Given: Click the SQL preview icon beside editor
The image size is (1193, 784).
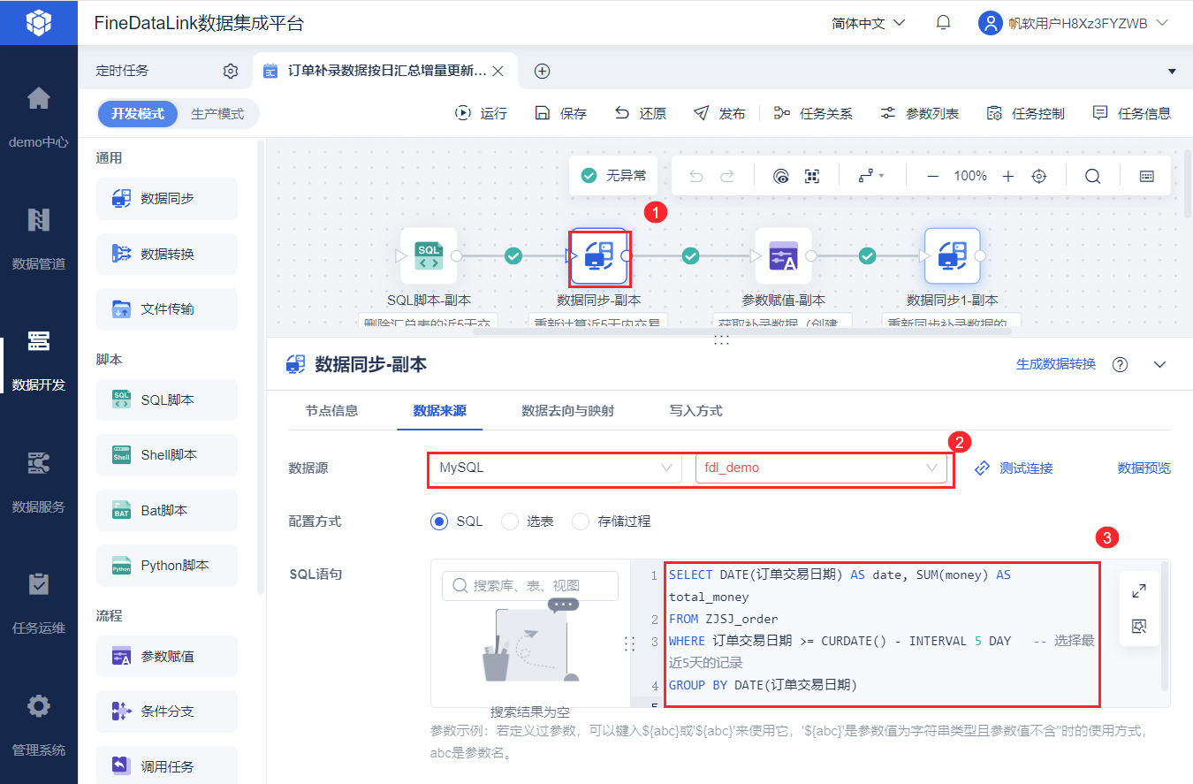Looking at the screenshot, I should click(x=1139, y=627).
